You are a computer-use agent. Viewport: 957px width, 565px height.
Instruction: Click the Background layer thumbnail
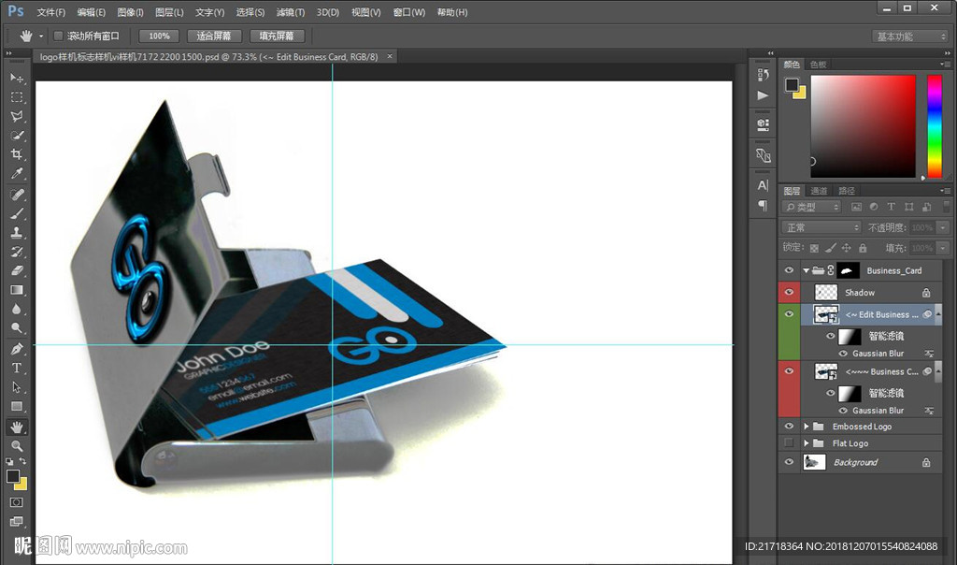click(x=814, y=462)
